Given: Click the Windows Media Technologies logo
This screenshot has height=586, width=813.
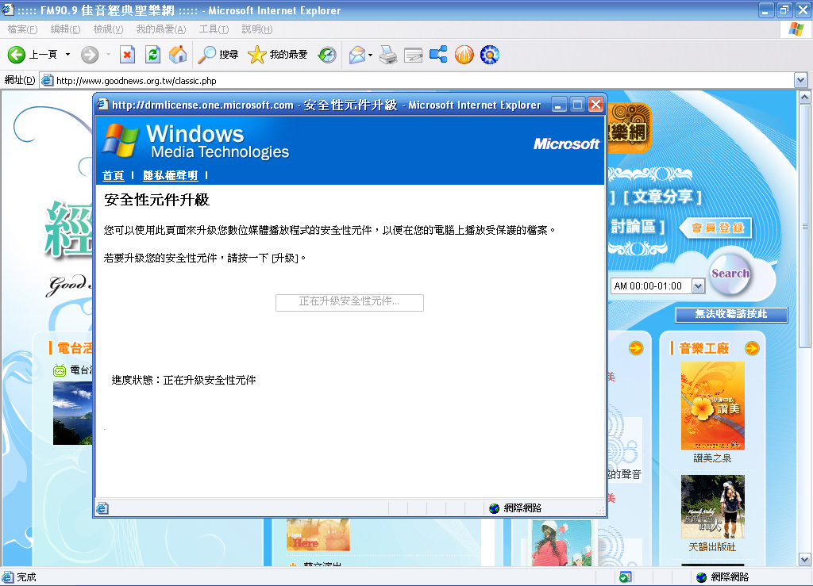Looking at the screenshot, I should (195, 141).
